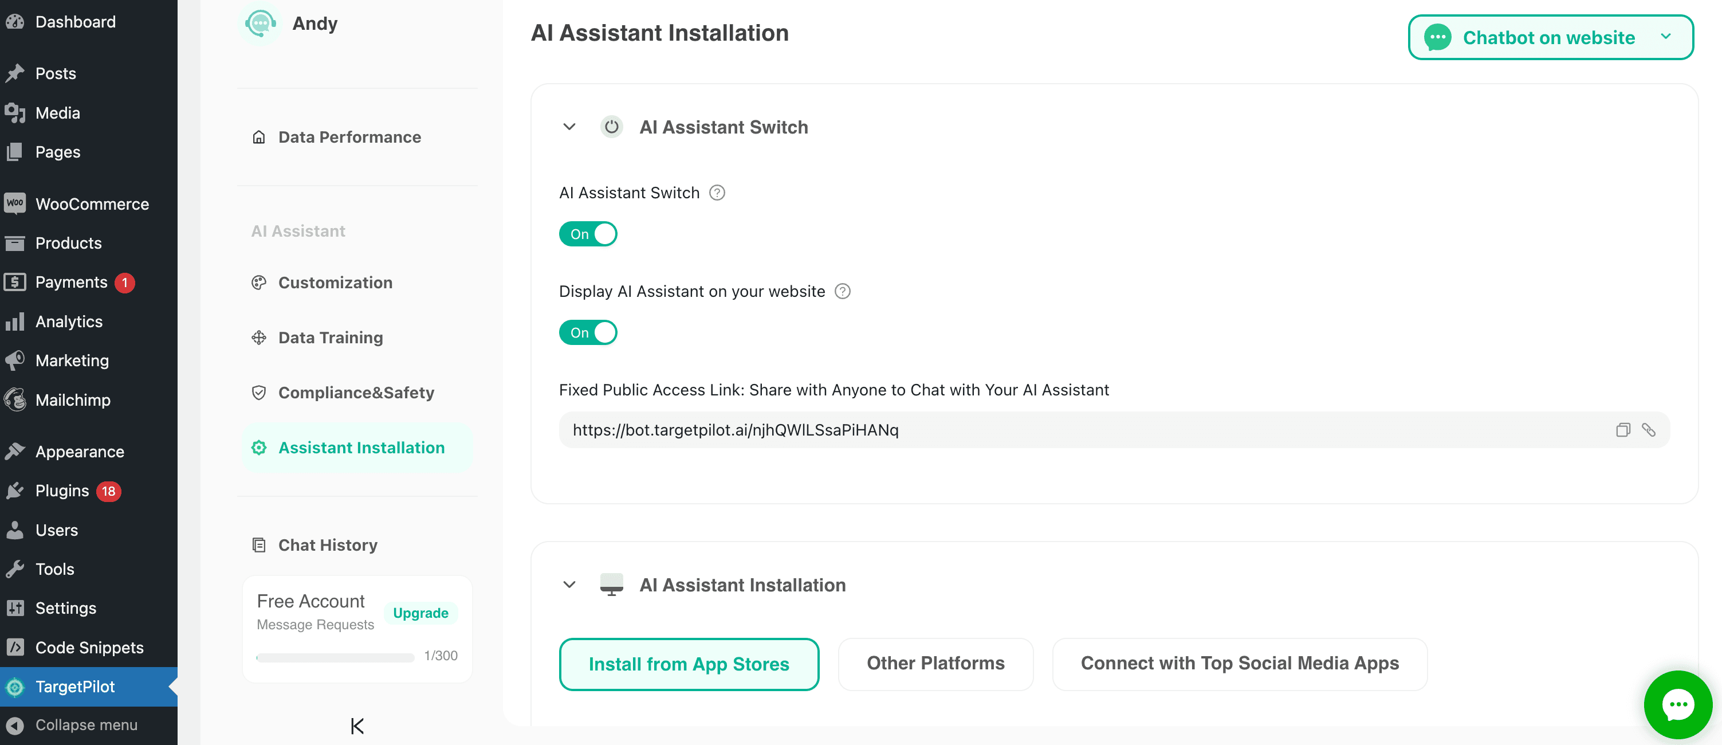Open Data Training section
Viewport: 1722px width, 745px height.
click(330, 338)
